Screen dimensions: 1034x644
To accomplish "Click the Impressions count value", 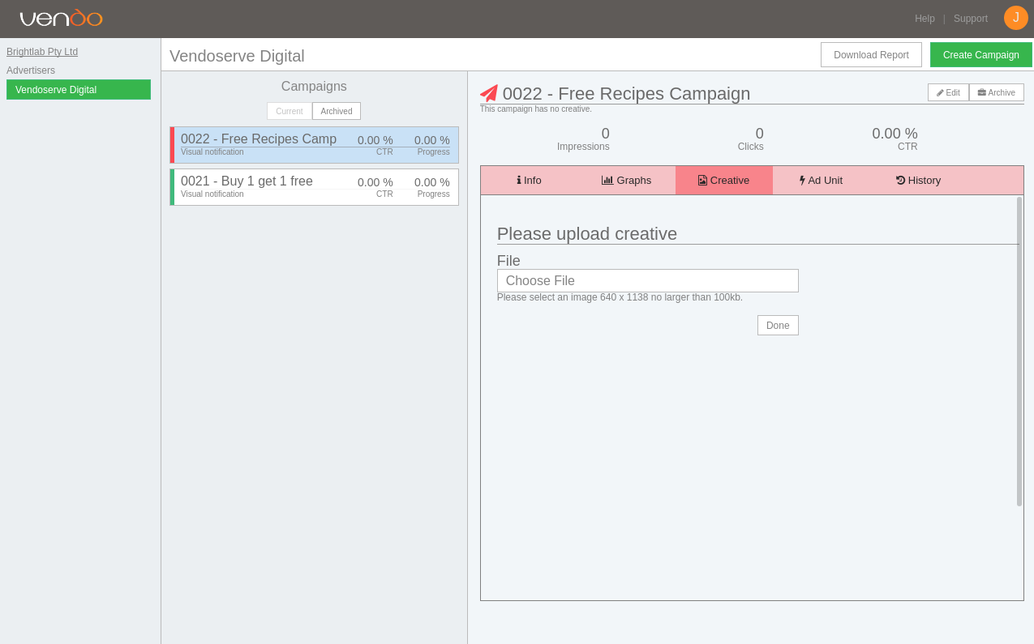I will coord(605,134).
